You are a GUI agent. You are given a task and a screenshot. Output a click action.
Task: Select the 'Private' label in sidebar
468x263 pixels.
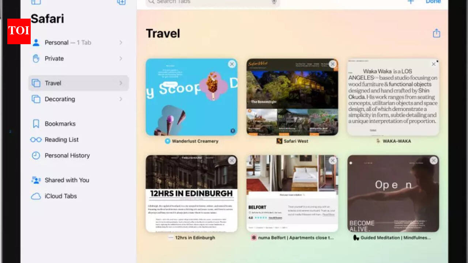point(54,58)
